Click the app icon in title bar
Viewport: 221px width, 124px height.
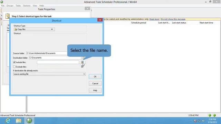pyautogui.click(x=2, y=2)
